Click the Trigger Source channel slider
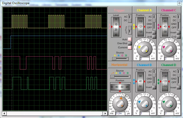The height and width of the screenshot is (118, 183). 114,59
